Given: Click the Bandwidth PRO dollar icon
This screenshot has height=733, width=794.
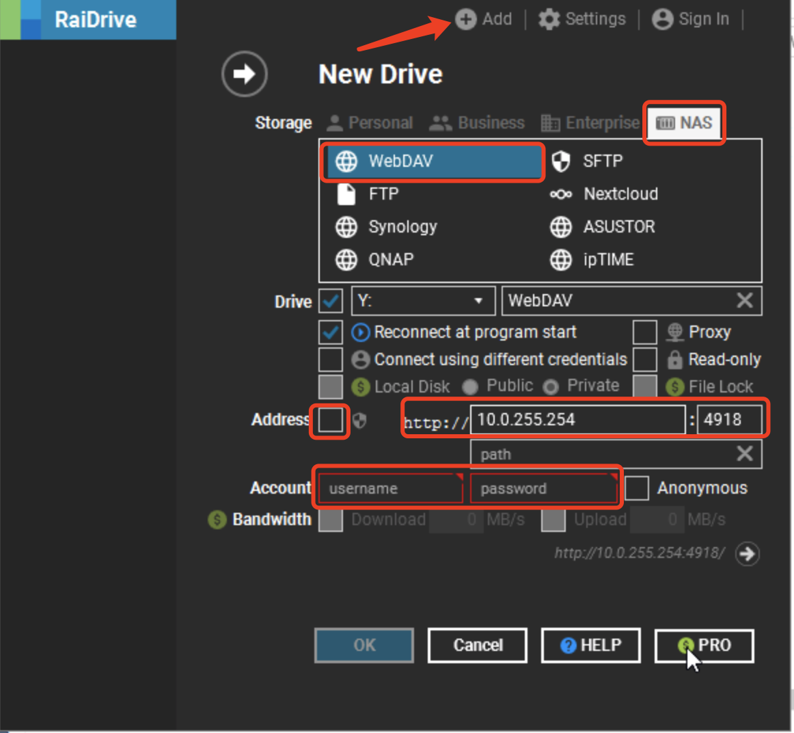Looking at the screenshot, I should pos(217,520).
